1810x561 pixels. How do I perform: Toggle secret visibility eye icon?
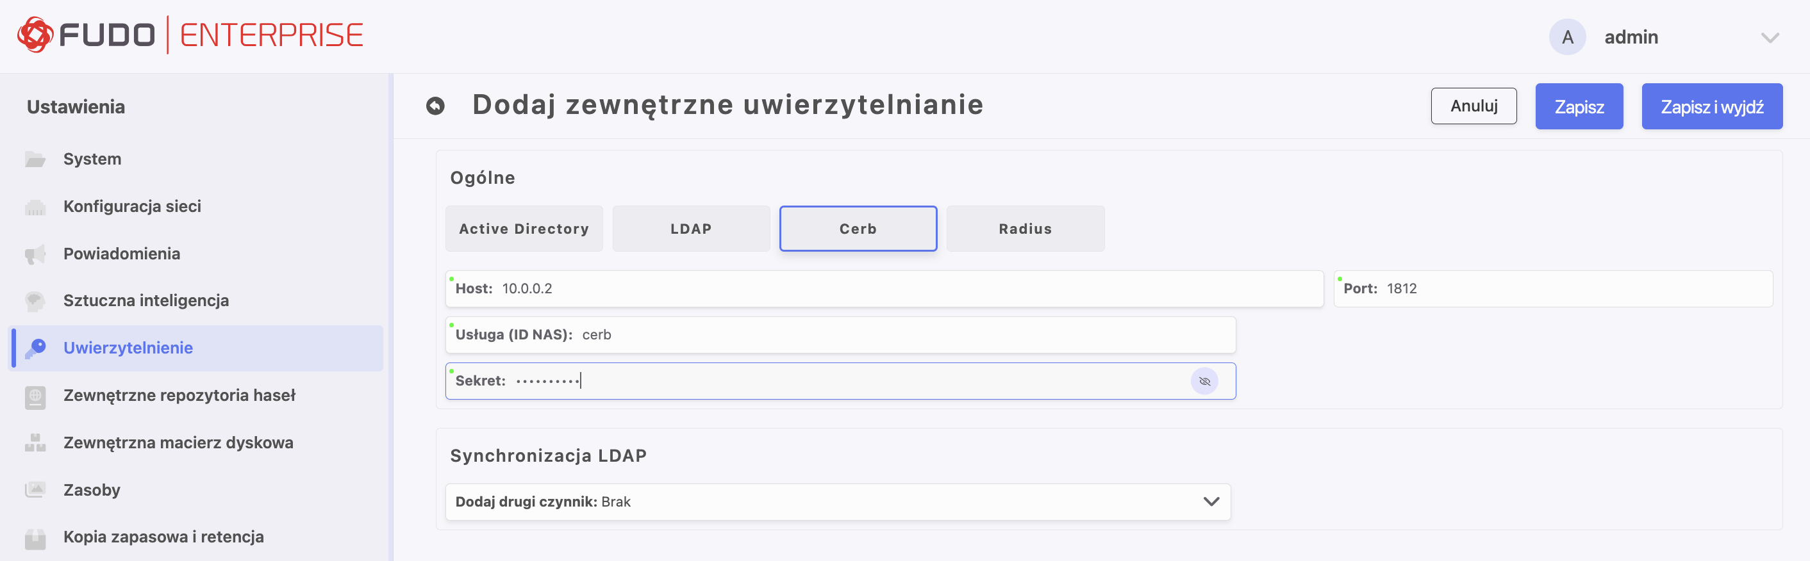point(1204,381)
